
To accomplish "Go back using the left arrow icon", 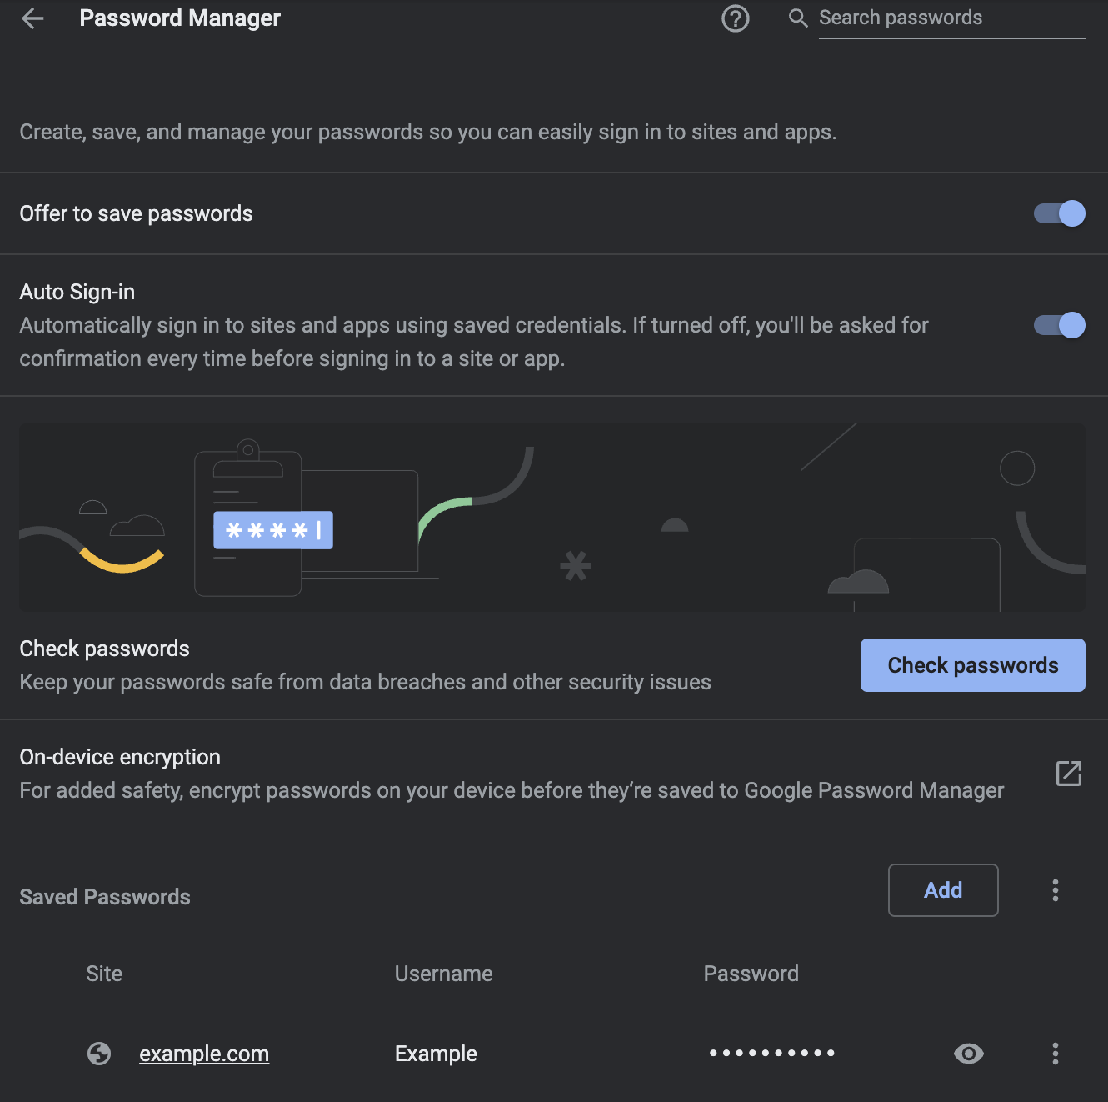I will pyautogui.click(x=32, y=18).
